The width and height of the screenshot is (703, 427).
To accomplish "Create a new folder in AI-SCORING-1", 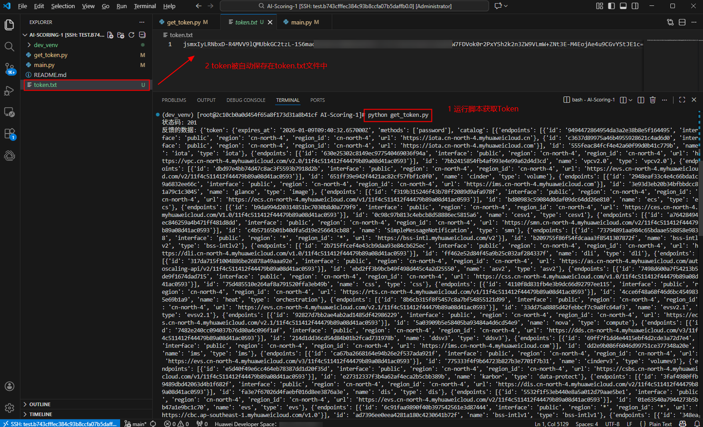I will tap(121, 35).
